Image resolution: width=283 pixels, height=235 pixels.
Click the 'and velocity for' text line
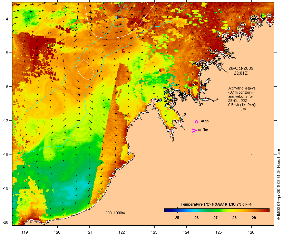241,96
